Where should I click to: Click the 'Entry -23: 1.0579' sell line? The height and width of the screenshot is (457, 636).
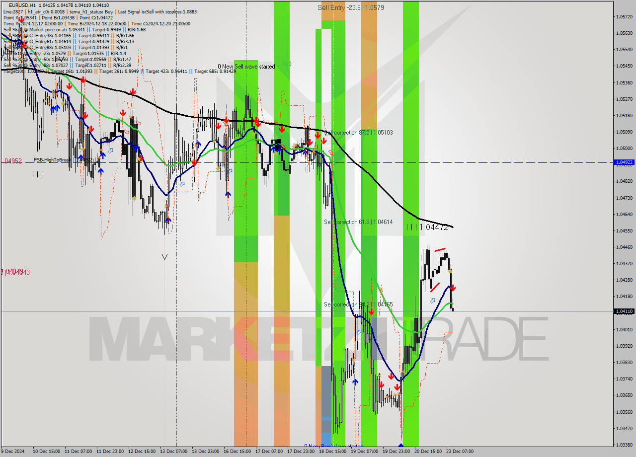tap(65, 54)
